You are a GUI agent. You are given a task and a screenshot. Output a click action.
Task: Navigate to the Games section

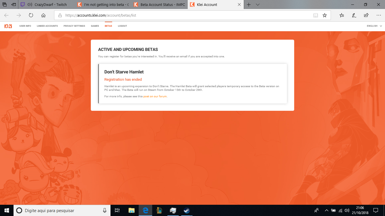[95, 26]
